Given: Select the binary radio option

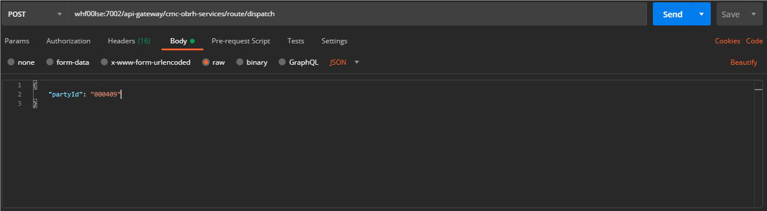Looking at the screenshot, I should pyautogui.click(x=252, y=62).
